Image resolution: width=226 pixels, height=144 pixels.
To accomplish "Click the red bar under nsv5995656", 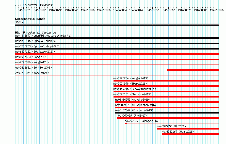I will pyautogui.click(x=188, y=129).
